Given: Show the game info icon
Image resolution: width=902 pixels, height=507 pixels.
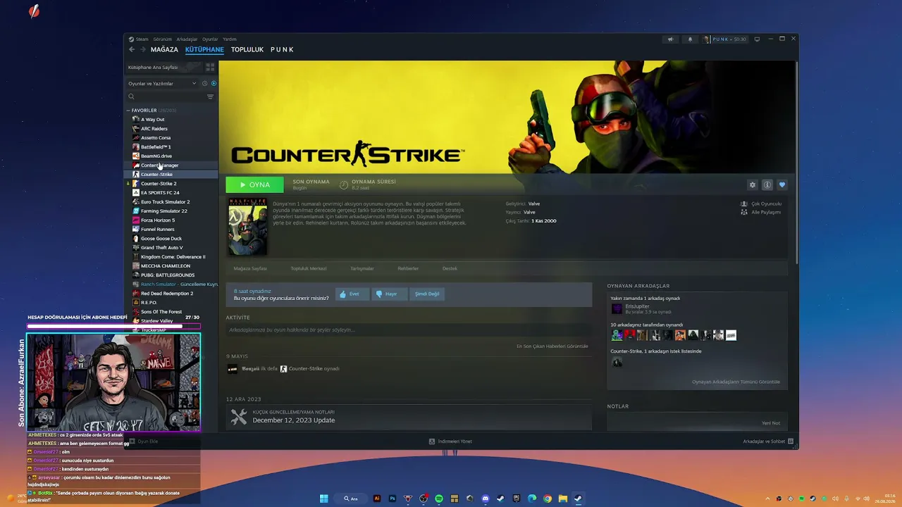Looking at the screenshot, I should 767,184.
